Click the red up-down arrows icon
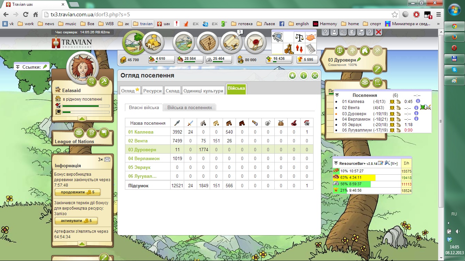The width and height of the screenshot is (465, 261). (x=299, y=49)
